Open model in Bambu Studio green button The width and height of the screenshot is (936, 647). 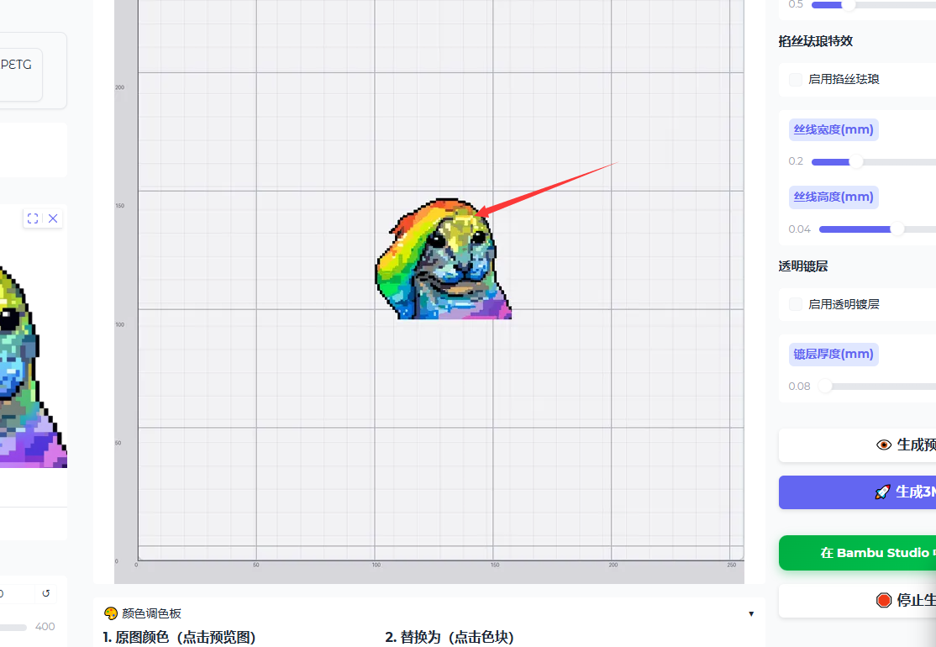[858, 553]
